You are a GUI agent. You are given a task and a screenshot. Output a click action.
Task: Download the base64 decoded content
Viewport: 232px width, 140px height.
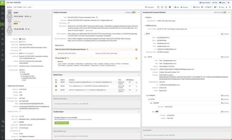coord(225,103)
